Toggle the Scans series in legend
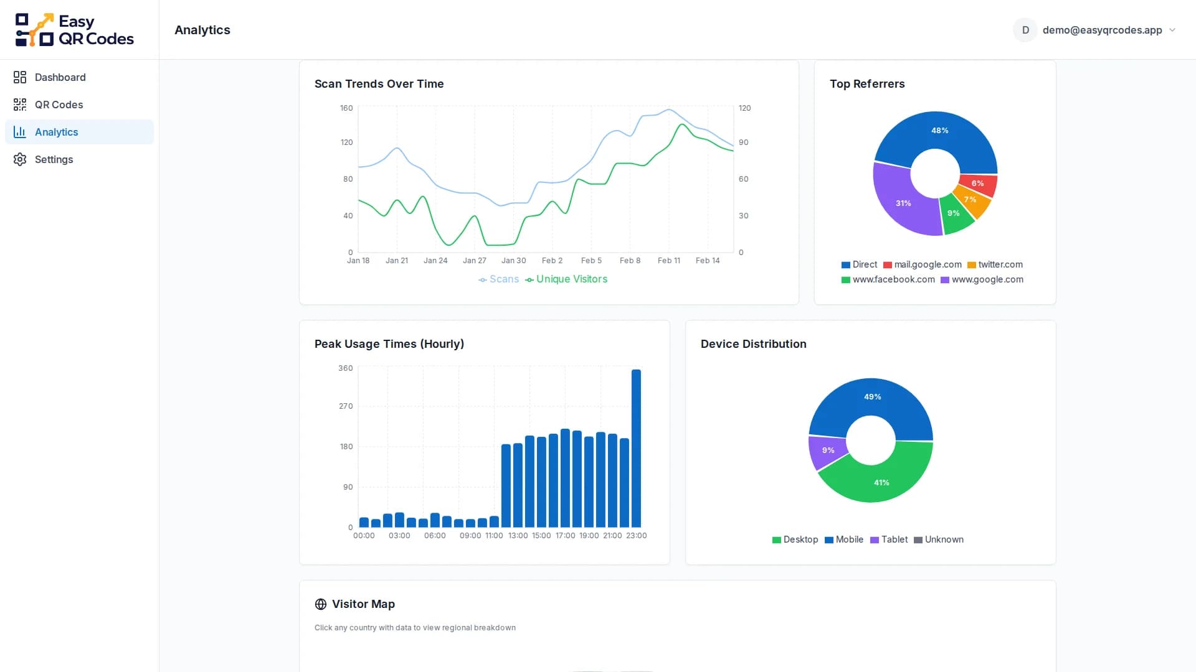Screen dimensions: 1196x672 [498, 279]
